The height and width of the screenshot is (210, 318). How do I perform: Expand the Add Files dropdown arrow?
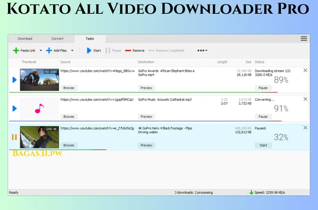coord(72,50)
